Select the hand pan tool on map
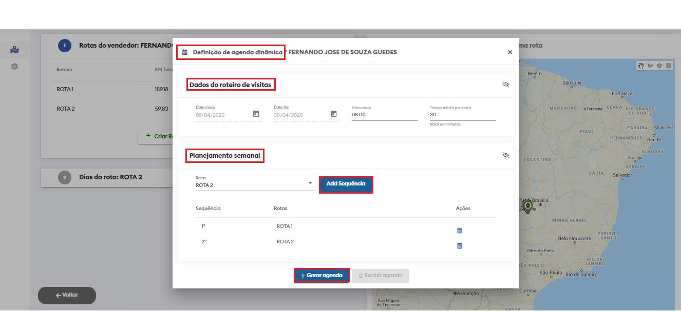681x312 pixels. [641, 66]
